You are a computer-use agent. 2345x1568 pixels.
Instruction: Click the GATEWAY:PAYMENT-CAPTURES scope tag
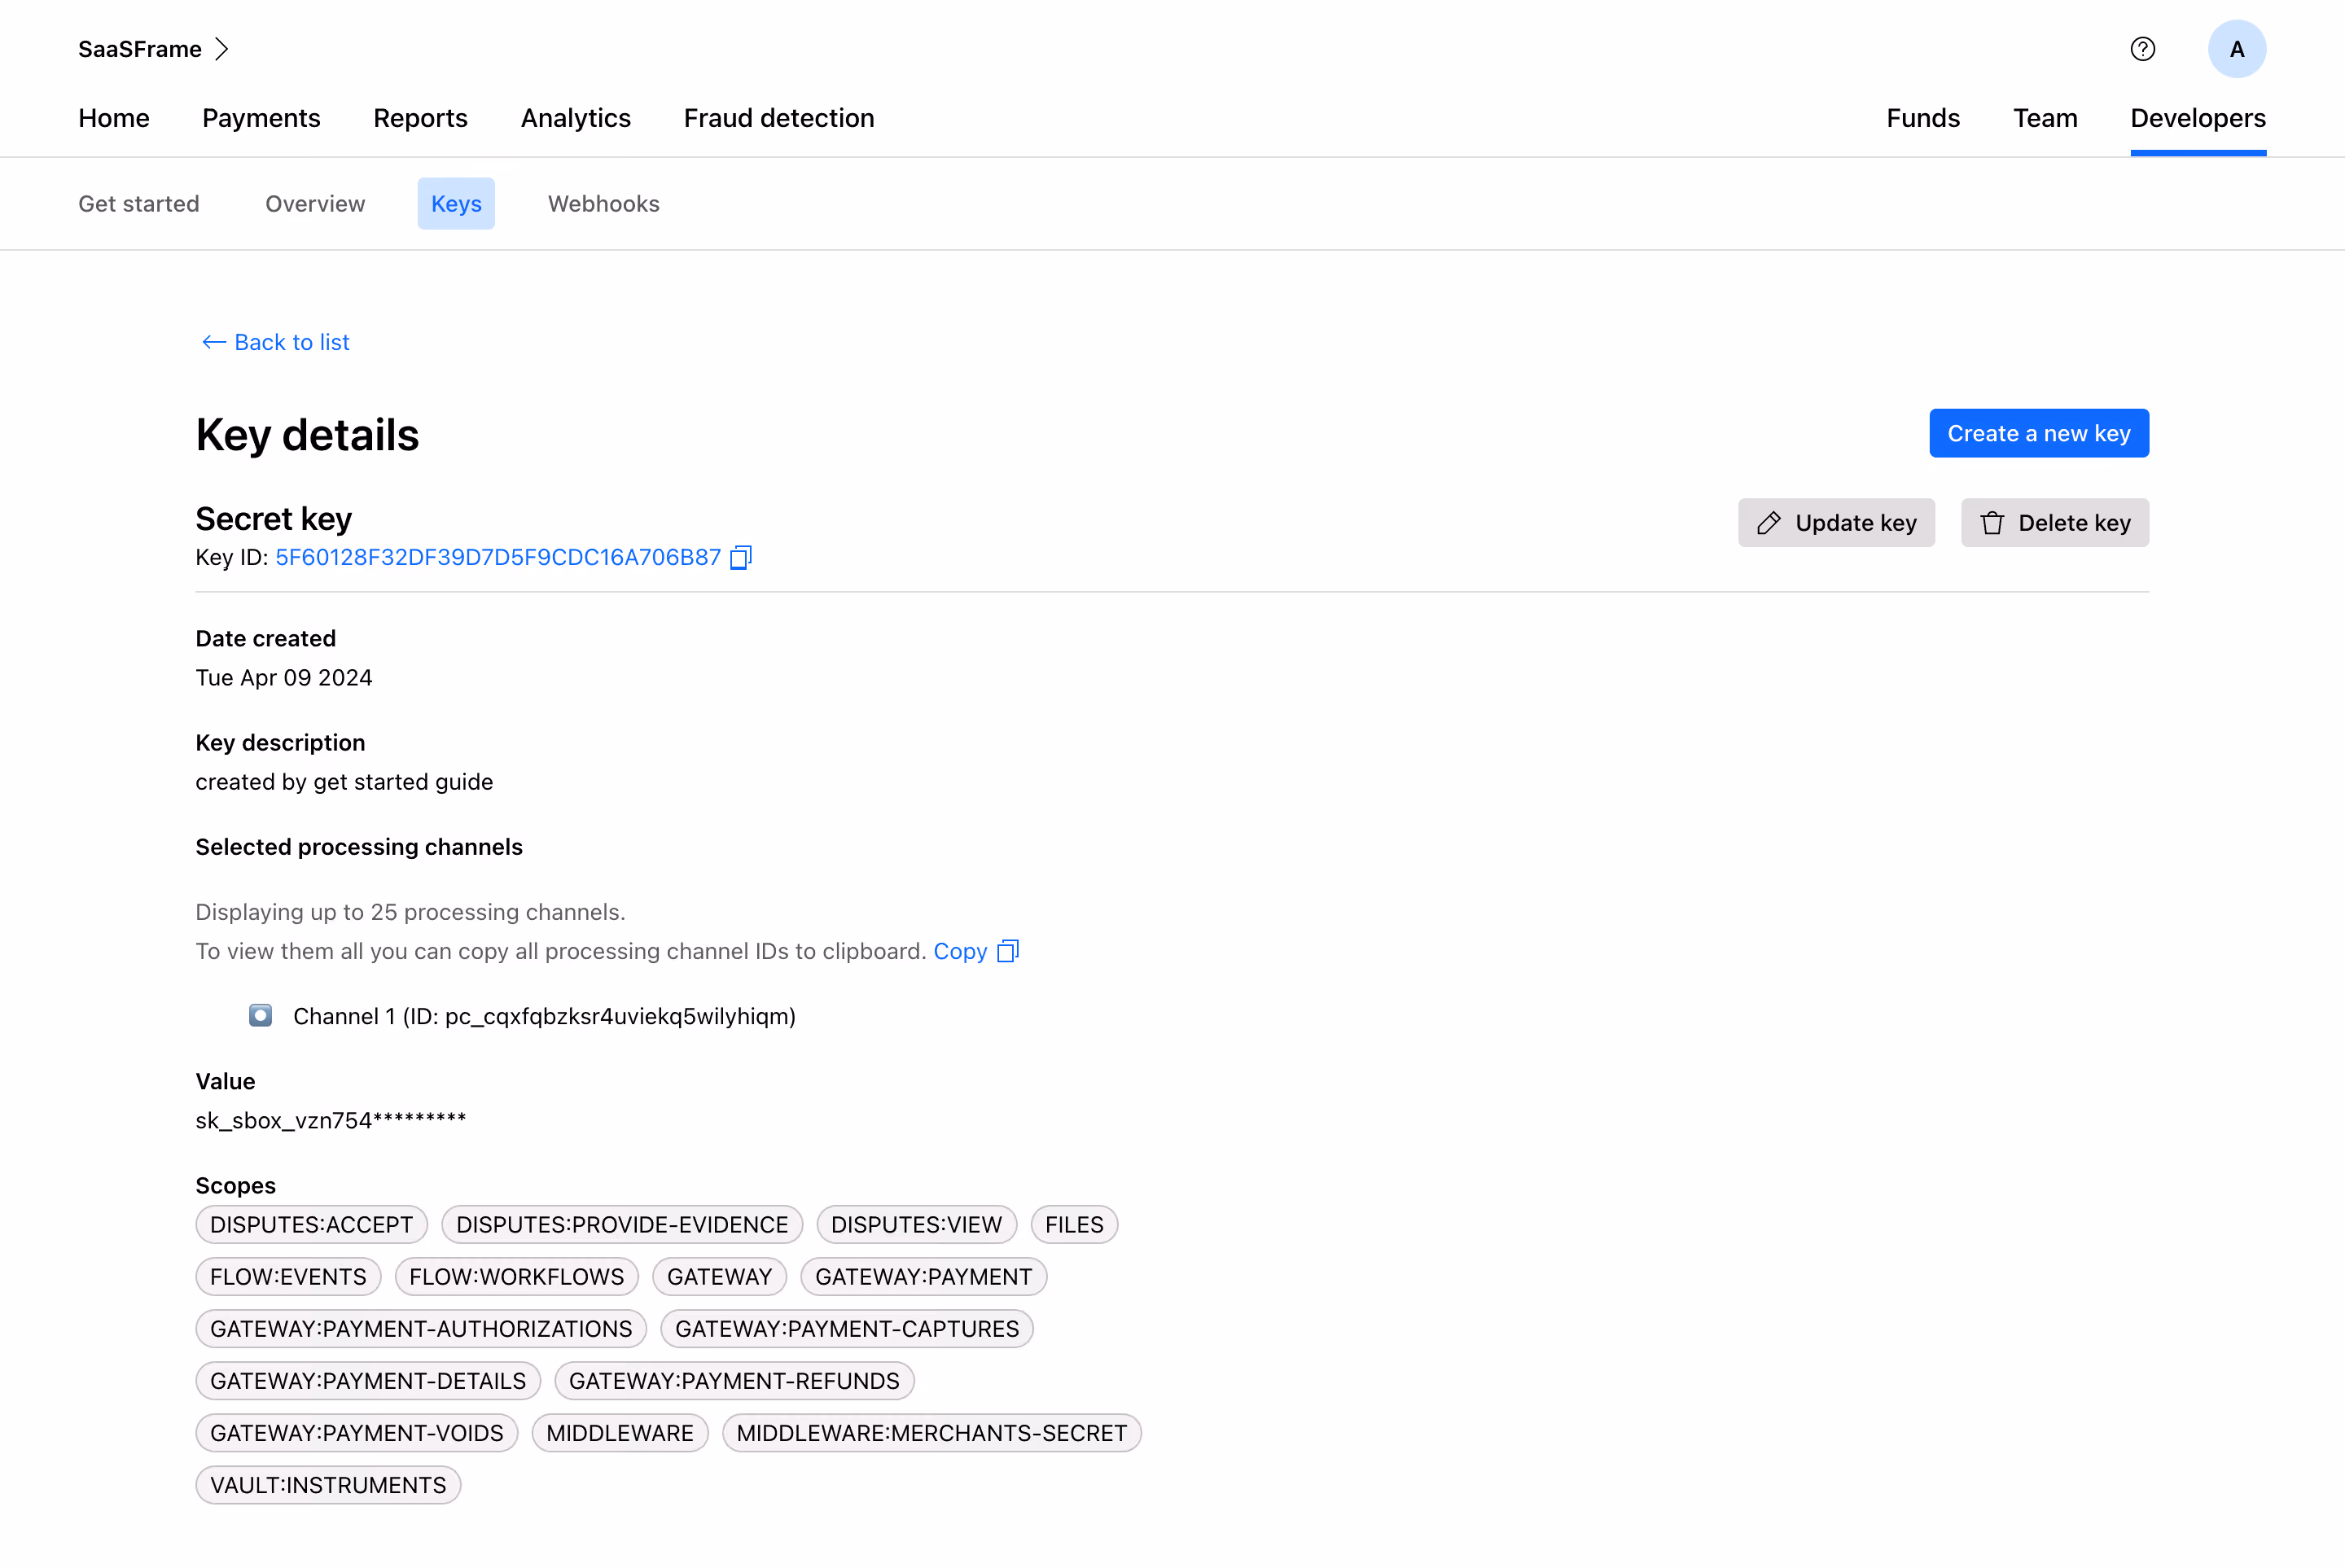click(x=847, y=1329)
